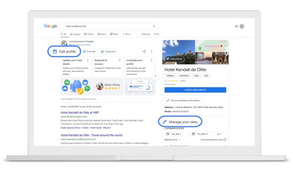This screenshot has width=293, height=172.
Task: Click the CHECK AVAILABILITY button
Action: pos(195,90)
